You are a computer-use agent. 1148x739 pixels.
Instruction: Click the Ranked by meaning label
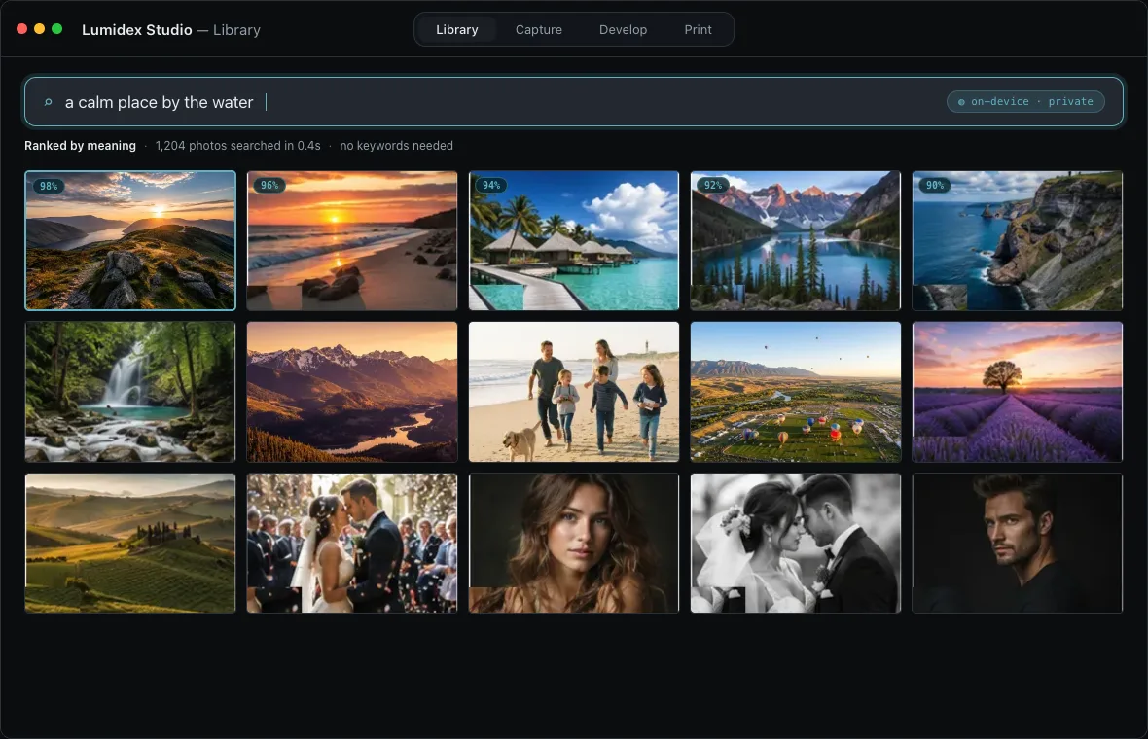(x=81, y=146)
